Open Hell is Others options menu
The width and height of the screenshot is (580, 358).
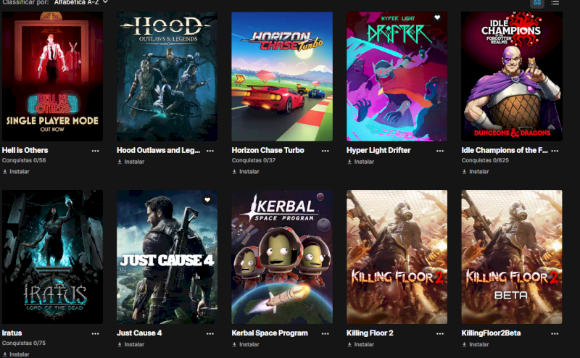click(96, 151)
